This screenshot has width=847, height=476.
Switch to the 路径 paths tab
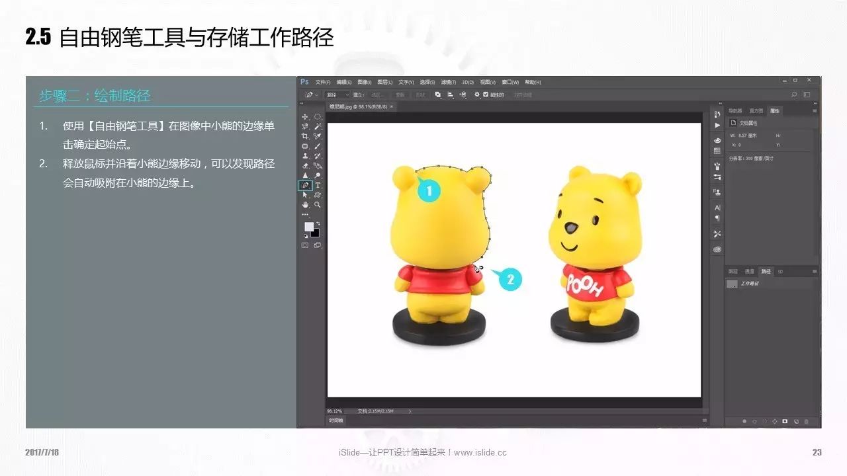click(766, 271)
